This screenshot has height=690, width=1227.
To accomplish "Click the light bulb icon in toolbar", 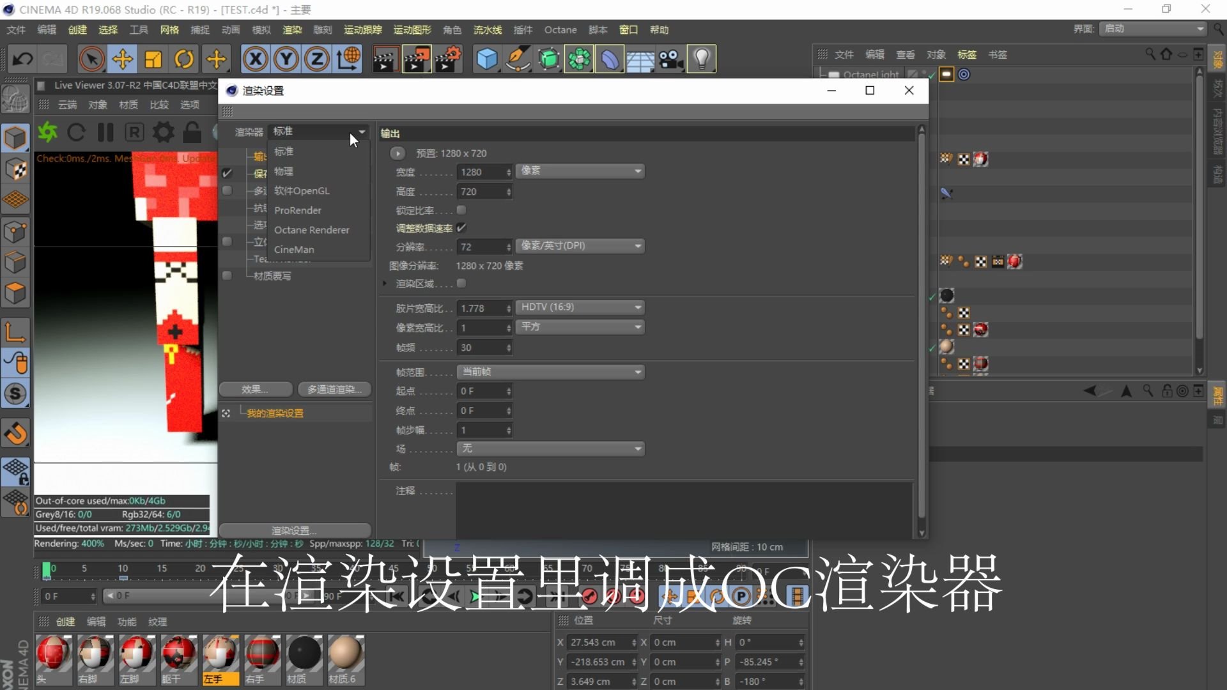I will pyautogui.click(x=701, y=59).
